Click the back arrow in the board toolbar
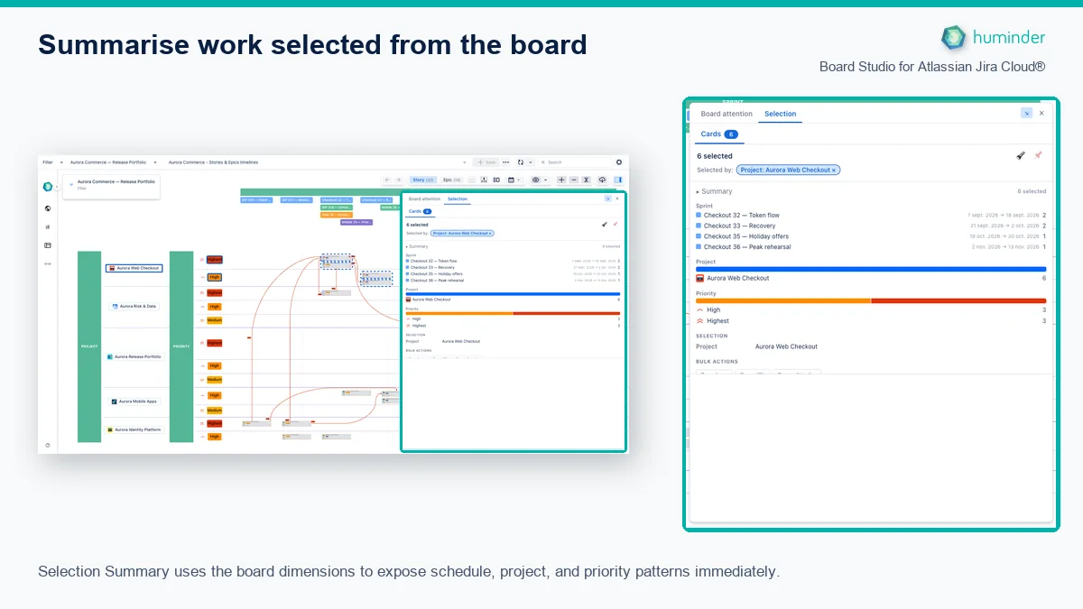1083x609 pixels. pyautogui.click(x=387, y=180)
